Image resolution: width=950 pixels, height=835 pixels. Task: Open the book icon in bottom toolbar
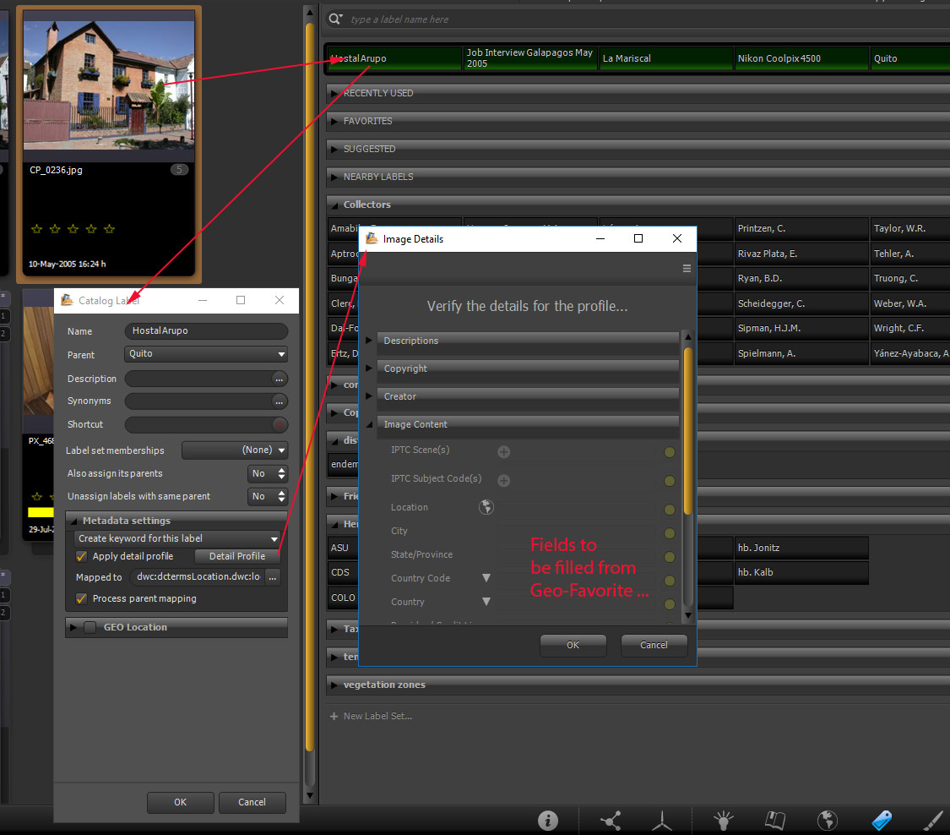pyautogui.click(x=775, y=821)
